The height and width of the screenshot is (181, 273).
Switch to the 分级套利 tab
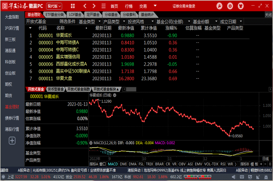pos(129,15)
